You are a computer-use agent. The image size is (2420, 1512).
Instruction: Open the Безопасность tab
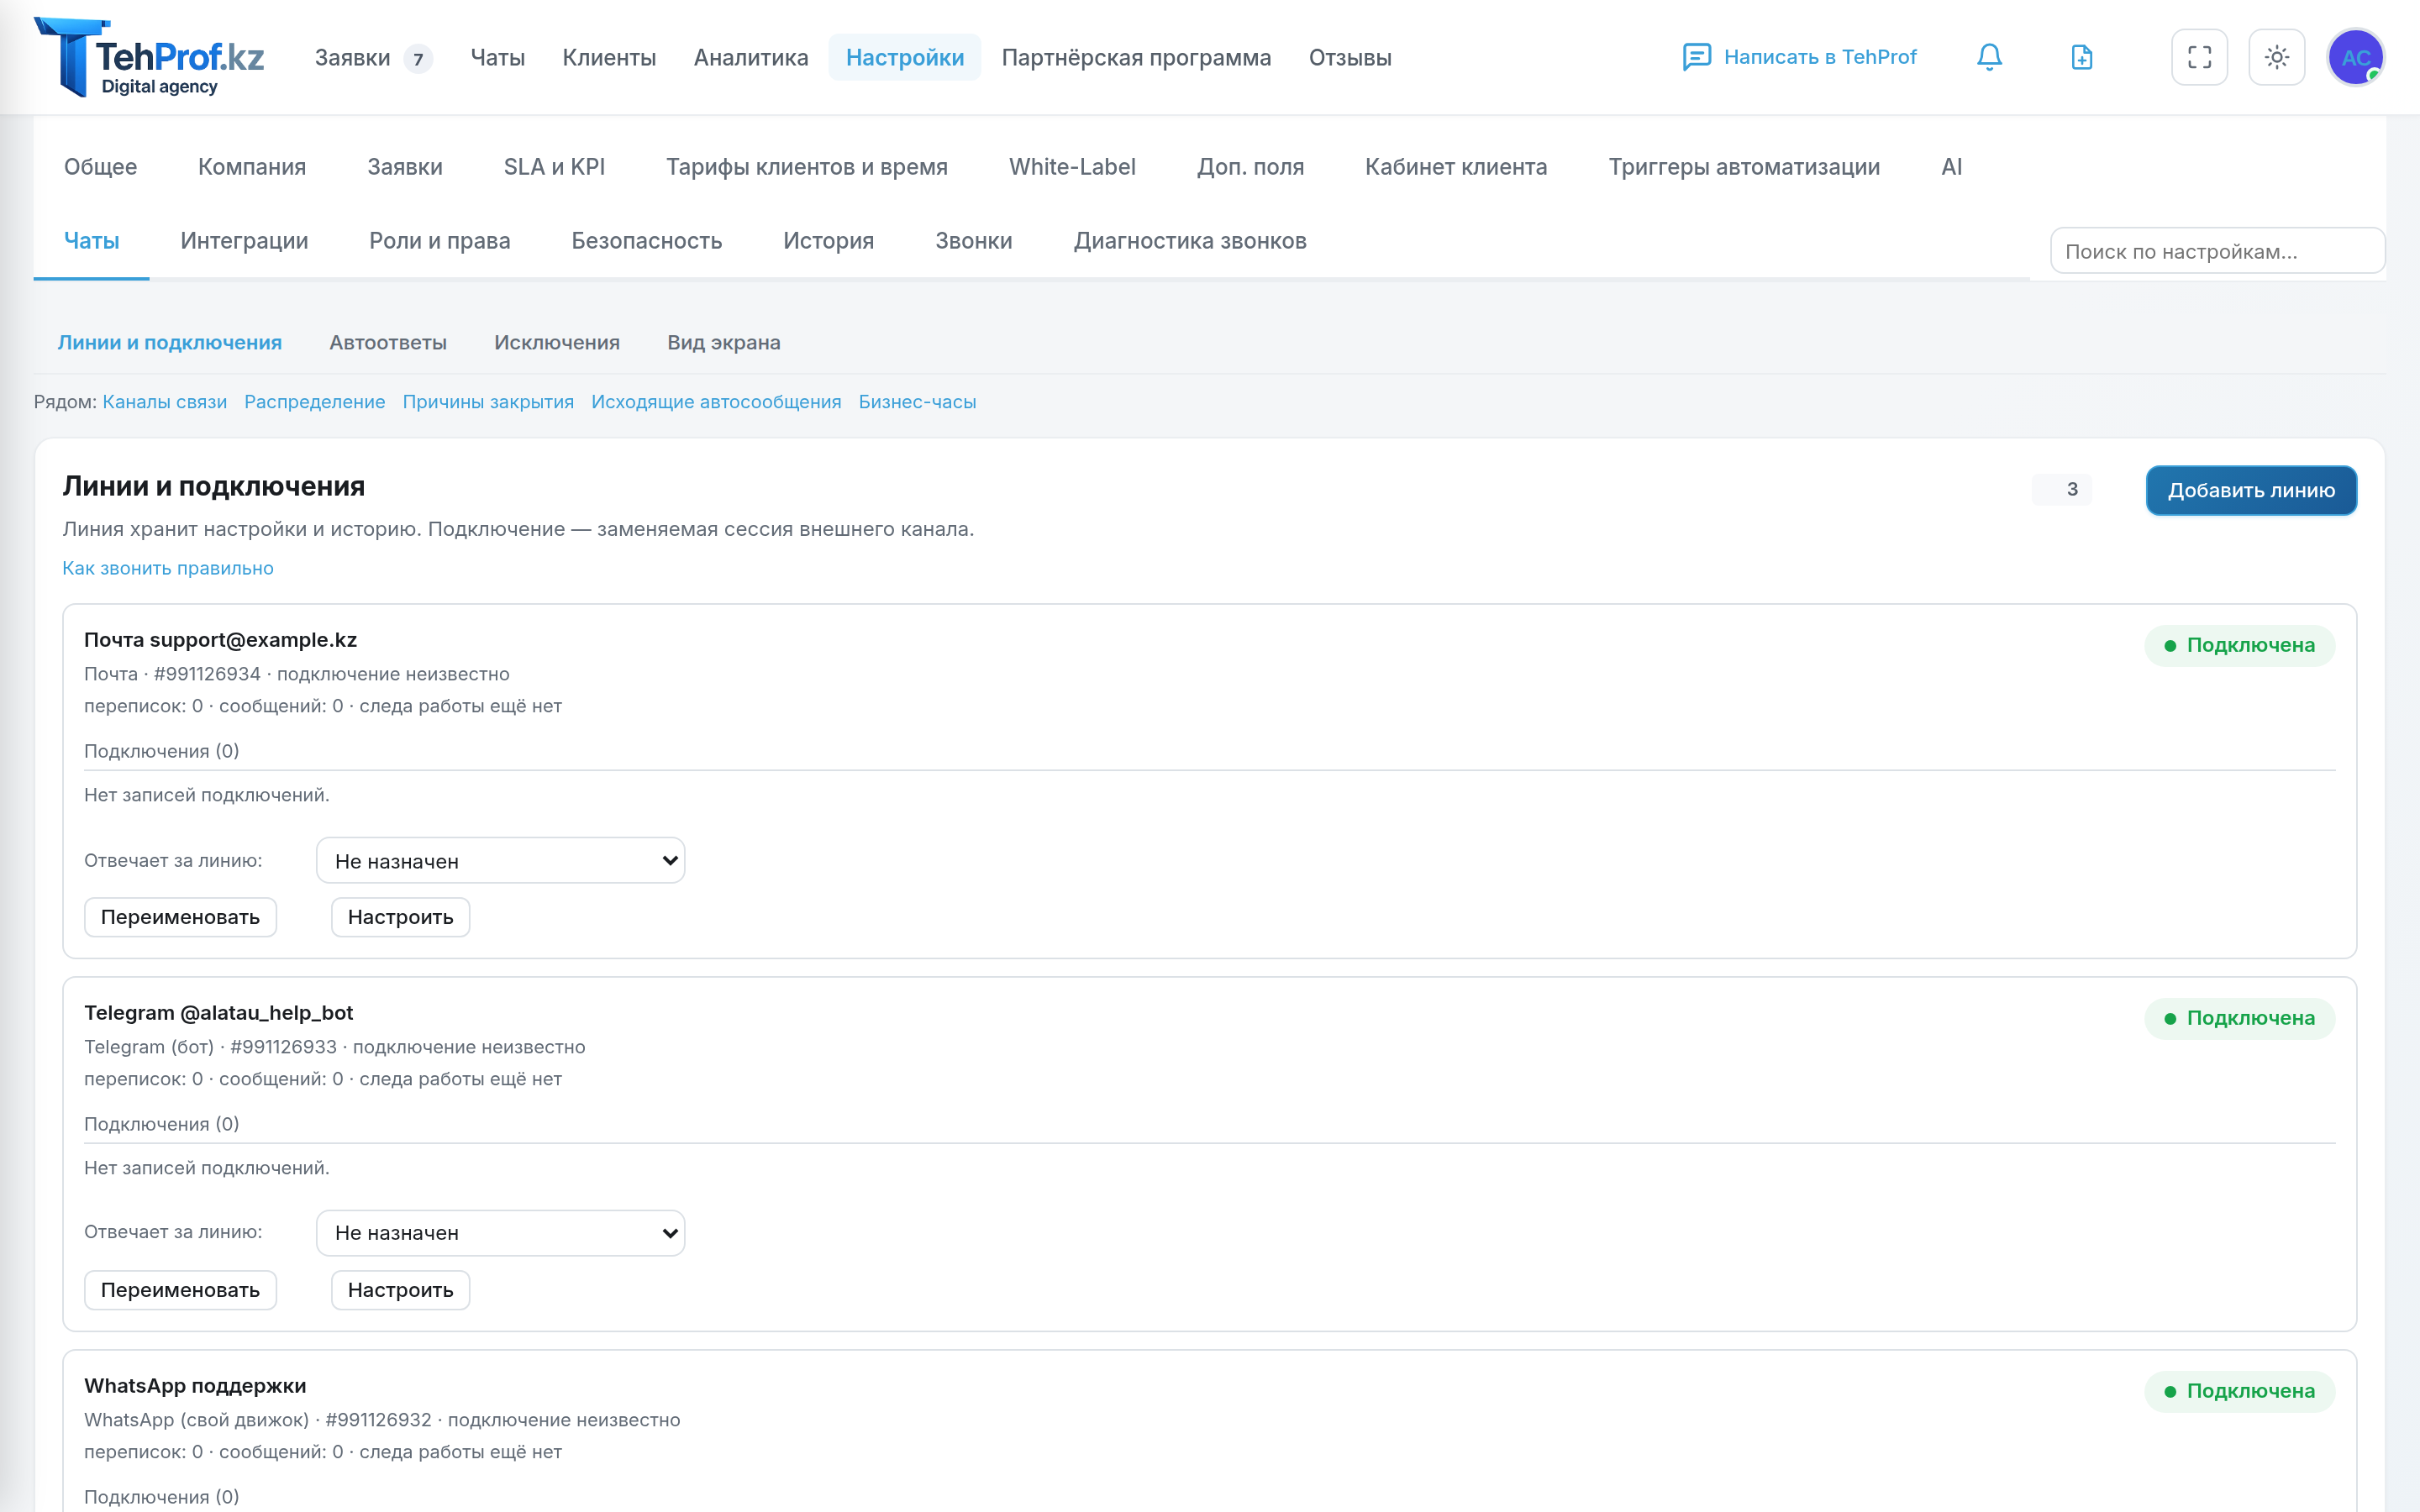coord(647,241)
